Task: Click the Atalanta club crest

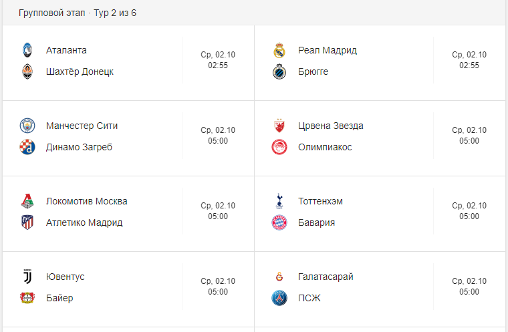Action: pyautogui.click(x=27, y=50)
